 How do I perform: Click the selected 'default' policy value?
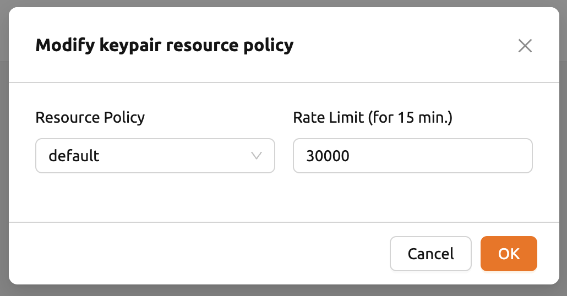pos(74,156)
